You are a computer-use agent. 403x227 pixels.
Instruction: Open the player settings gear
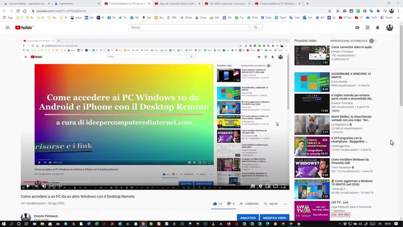click(x=260, y=186)
